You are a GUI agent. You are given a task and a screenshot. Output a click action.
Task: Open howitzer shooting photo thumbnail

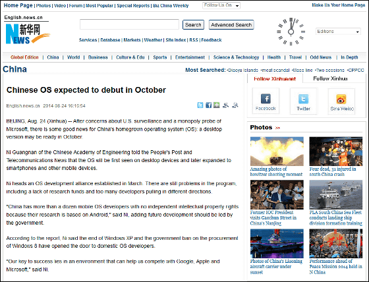[x=277, y=151]
